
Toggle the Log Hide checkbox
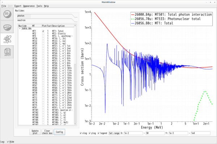pos(8,142)
